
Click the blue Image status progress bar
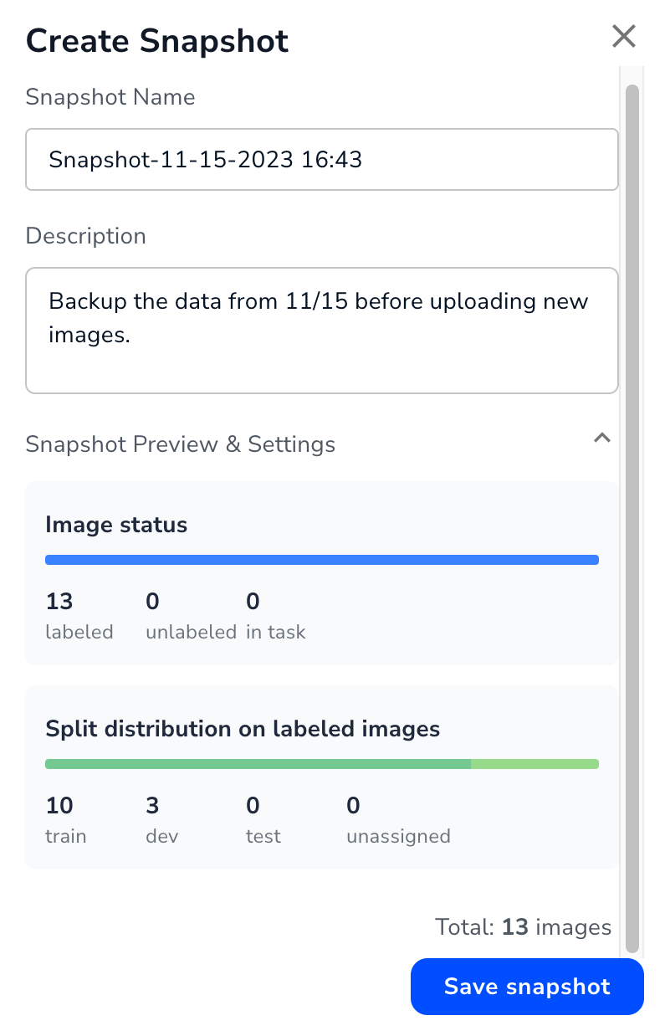tap(321, 559)
